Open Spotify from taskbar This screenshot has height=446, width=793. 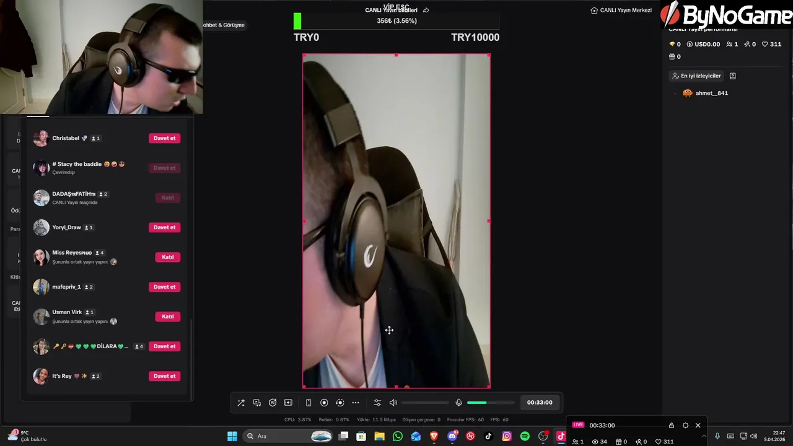coord(525,436)
